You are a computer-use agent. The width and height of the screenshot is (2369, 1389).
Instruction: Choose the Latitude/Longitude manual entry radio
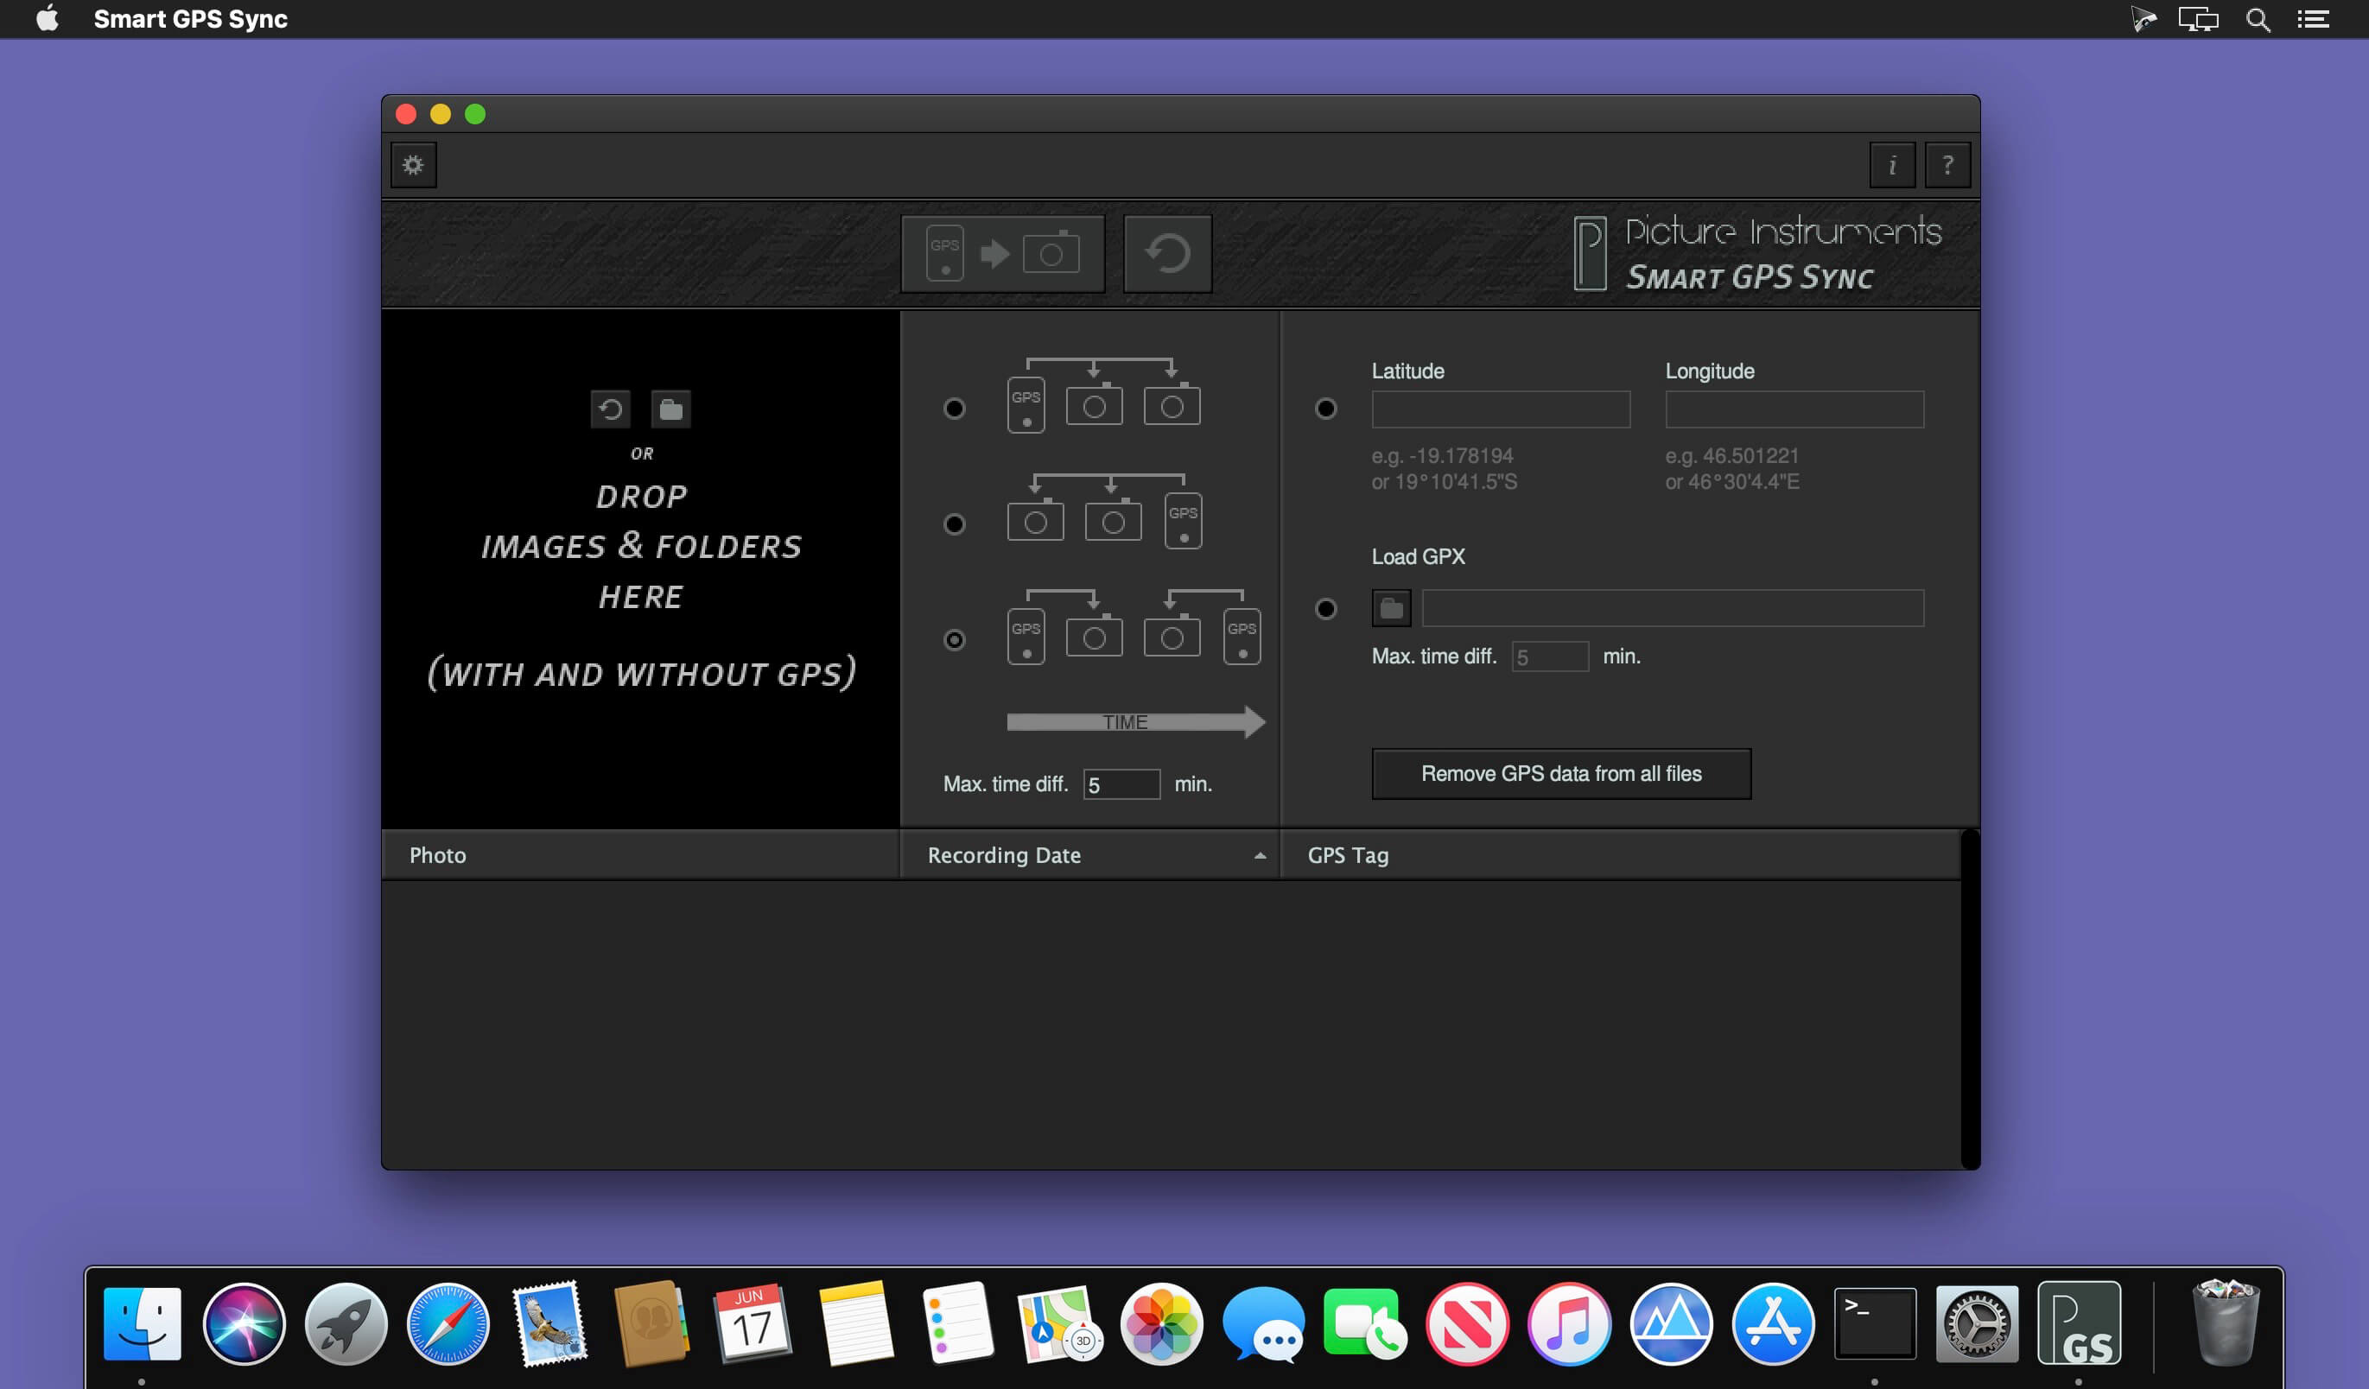tap(1325, 409)
